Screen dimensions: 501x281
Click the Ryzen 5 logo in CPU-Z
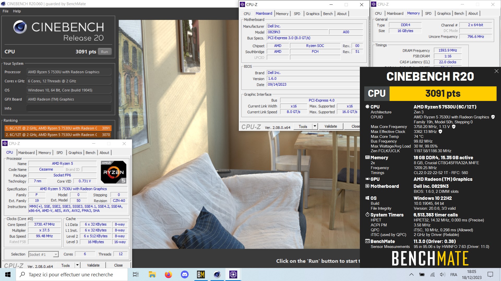(x=114, y=172)
